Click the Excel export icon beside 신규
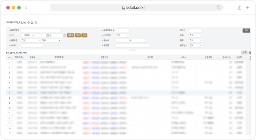Screen dimensions: 256x140 coord(250,52)
